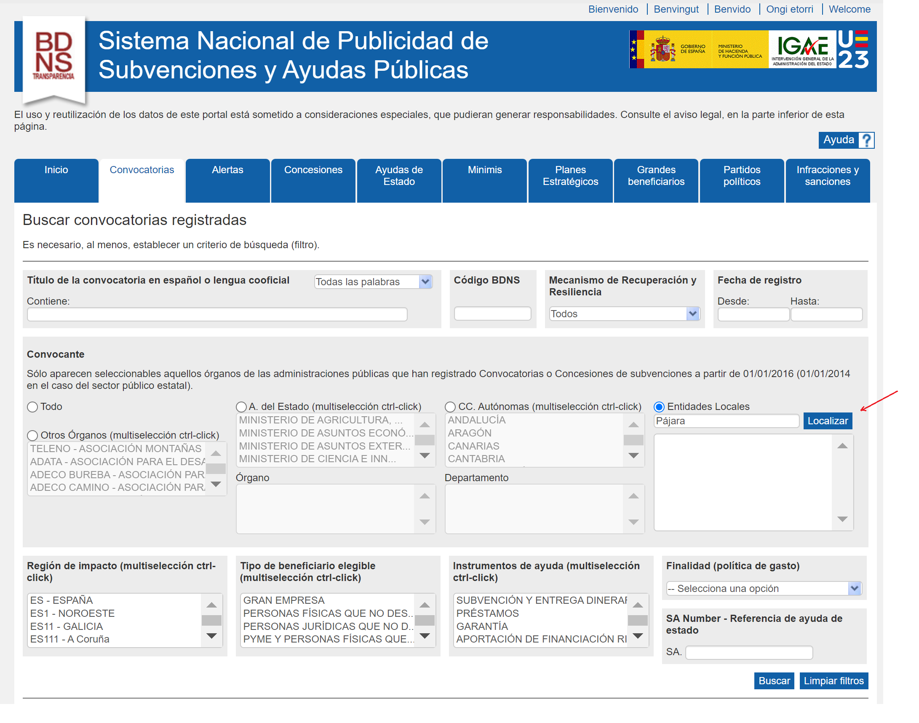This screenshot has width=919, height=723.
Task: Open the Infracciones y sanciones tab
Action: tap(828, 181)
